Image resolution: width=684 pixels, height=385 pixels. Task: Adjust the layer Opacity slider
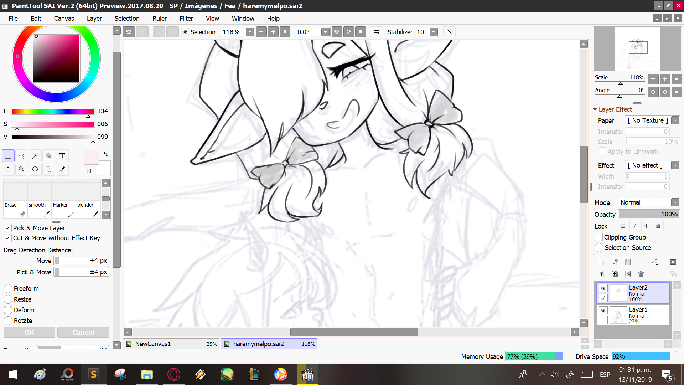(648, 214)
